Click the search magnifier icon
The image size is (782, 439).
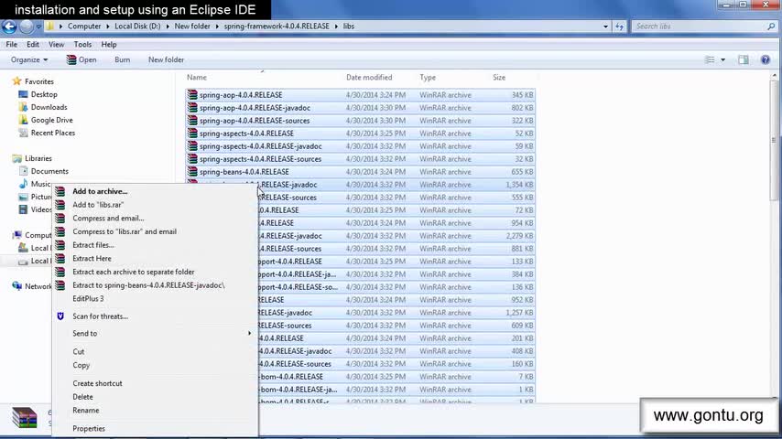coord(771,27)
